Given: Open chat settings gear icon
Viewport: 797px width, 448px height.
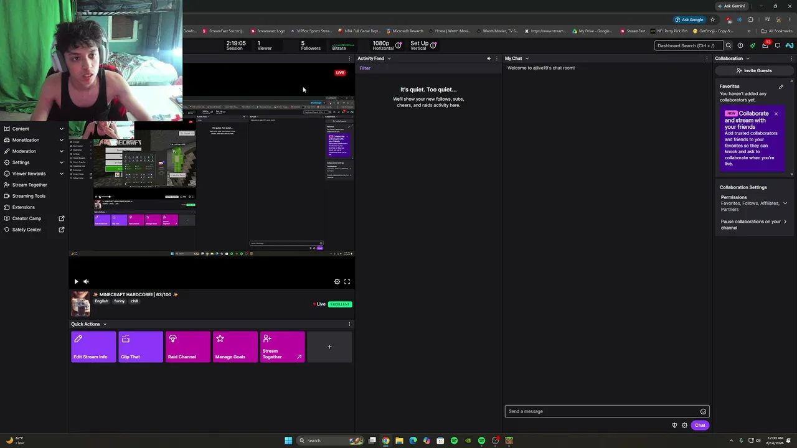Looking at the screenshot, I should [x=684, y=426].
